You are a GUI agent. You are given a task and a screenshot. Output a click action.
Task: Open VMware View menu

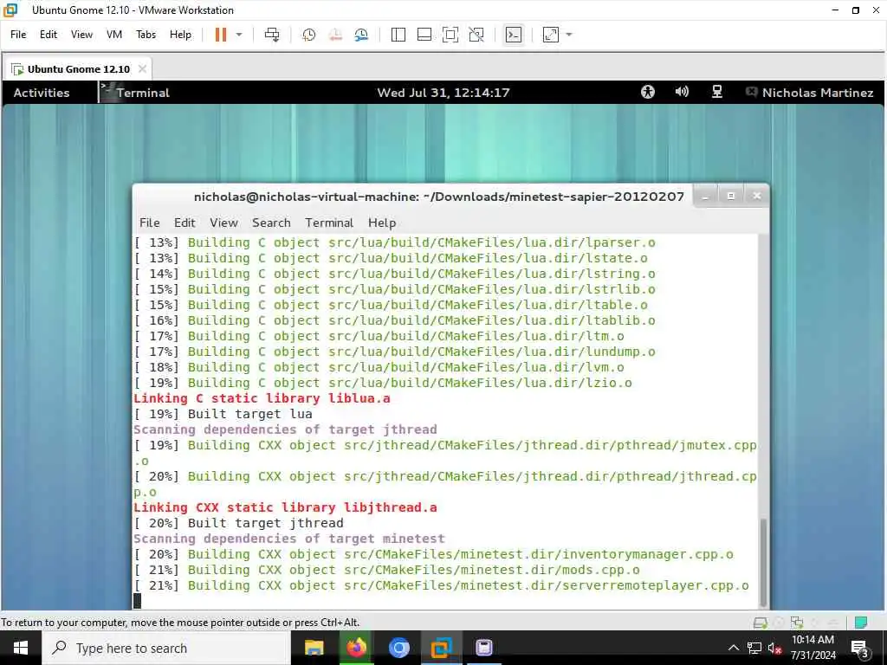tap(81, 35)
